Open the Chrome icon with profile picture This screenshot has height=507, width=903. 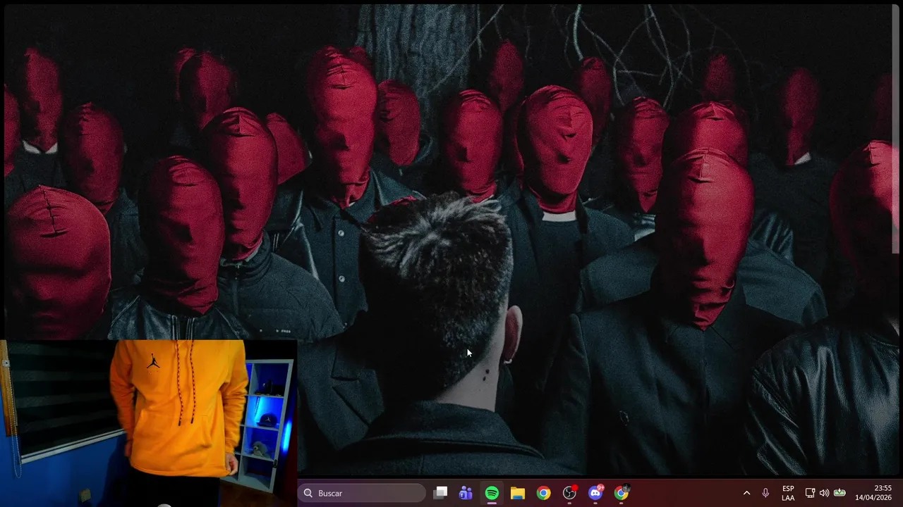(x=621, y=493)
